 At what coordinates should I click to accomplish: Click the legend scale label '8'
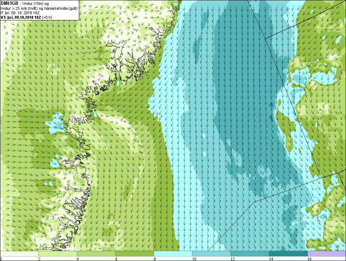pos(155,259)
